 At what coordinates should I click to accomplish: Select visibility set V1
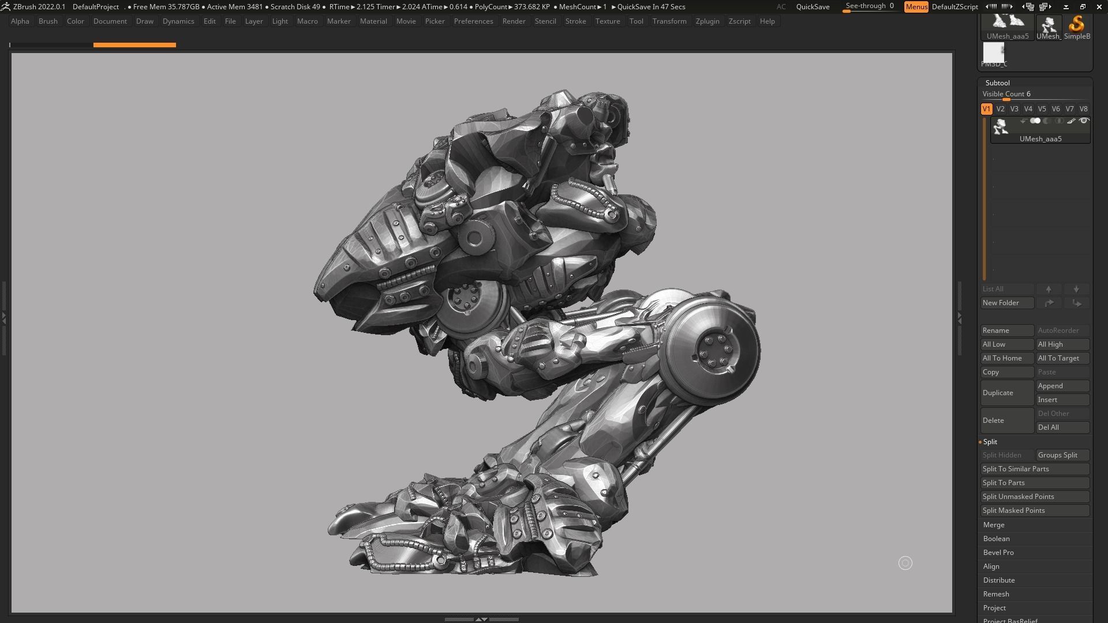[986, 109]
